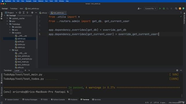
Task: Open the code-with-me user icon dropdown
Action: tap(139, 8)
